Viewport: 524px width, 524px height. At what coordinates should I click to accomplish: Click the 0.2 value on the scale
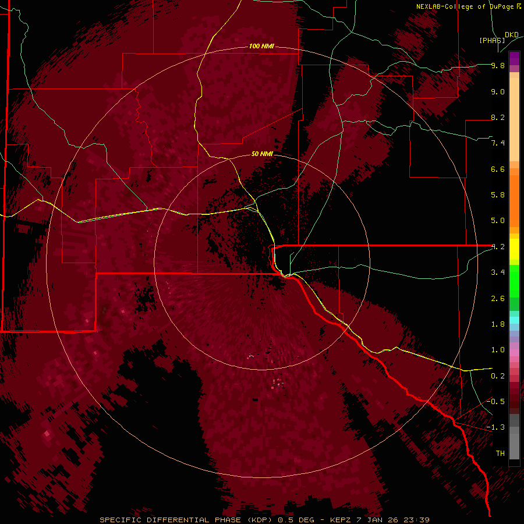498,376
